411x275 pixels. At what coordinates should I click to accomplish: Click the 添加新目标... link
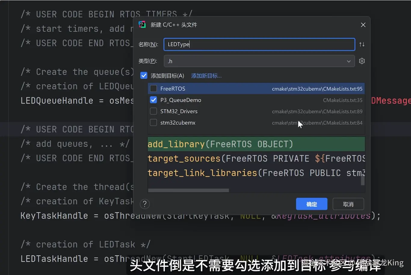point(206,76)
